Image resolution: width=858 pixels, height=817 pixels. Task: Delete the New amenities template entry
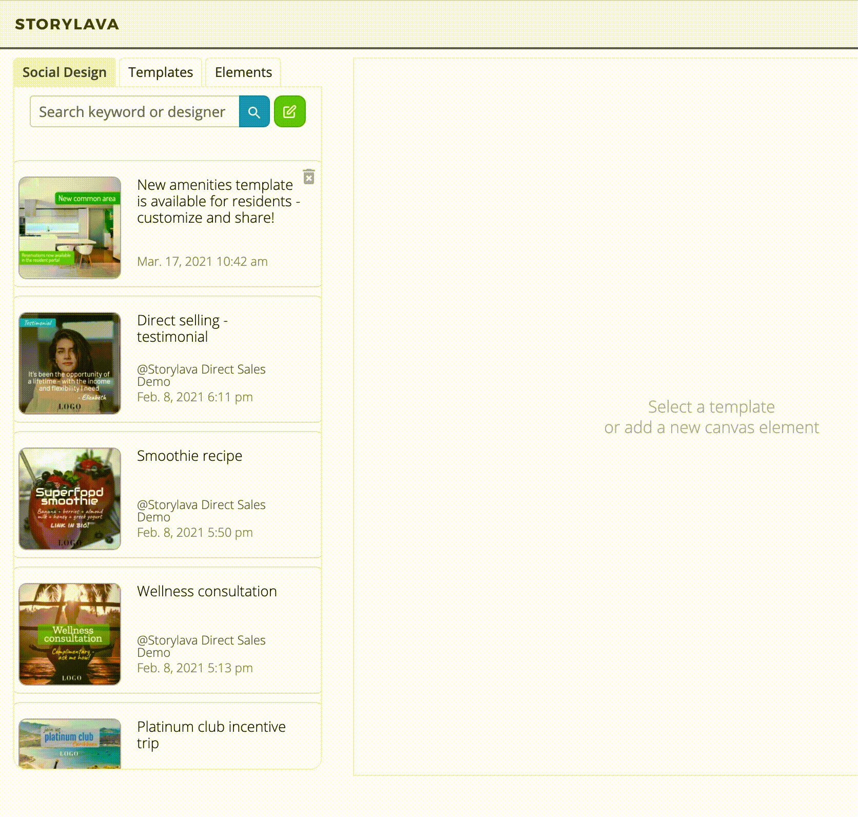pyautogui.click(x=308, y=177)
